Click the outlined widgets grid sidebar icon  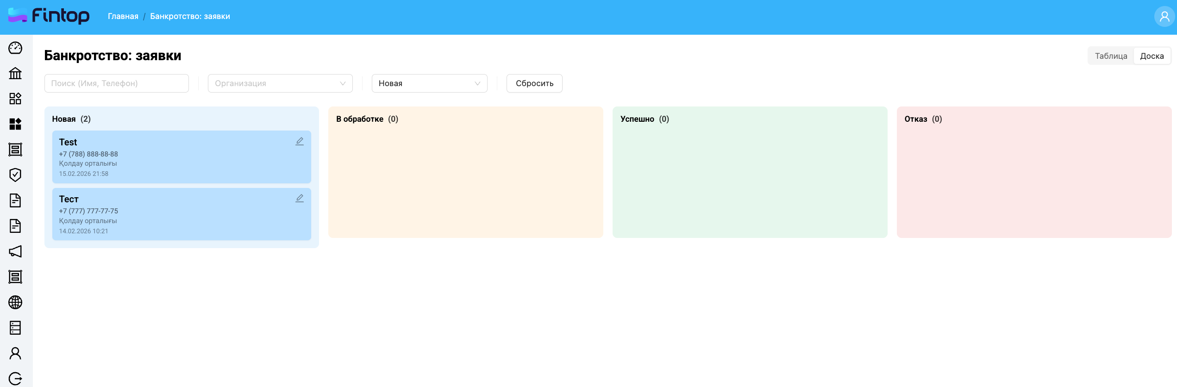15,99
